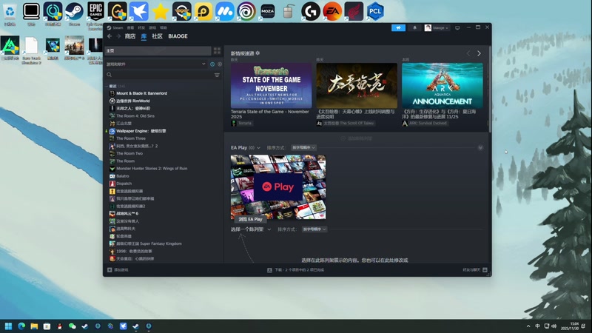Show next news items with right arrow
This screenshot has width=592, height=333.
click(x=479, y=53)
